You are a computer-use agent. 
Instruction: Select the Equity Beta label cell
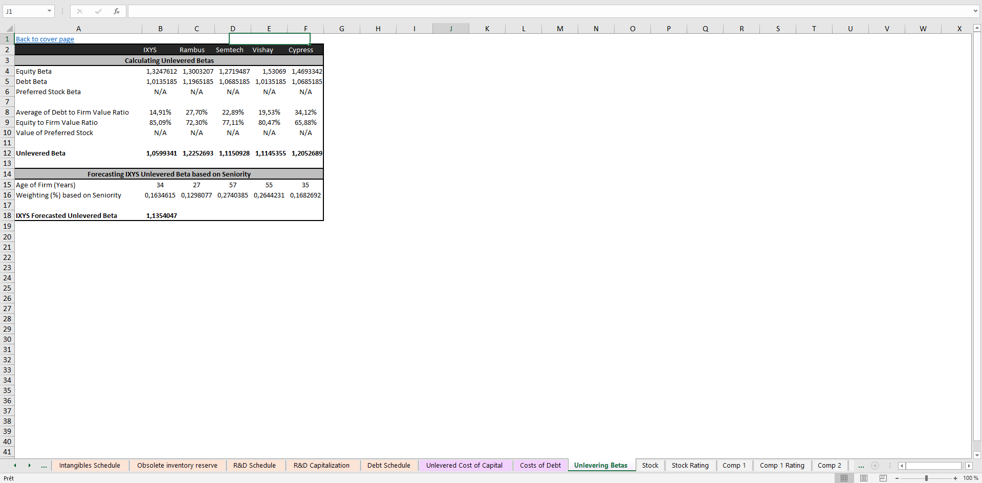[x=78, y=71]
